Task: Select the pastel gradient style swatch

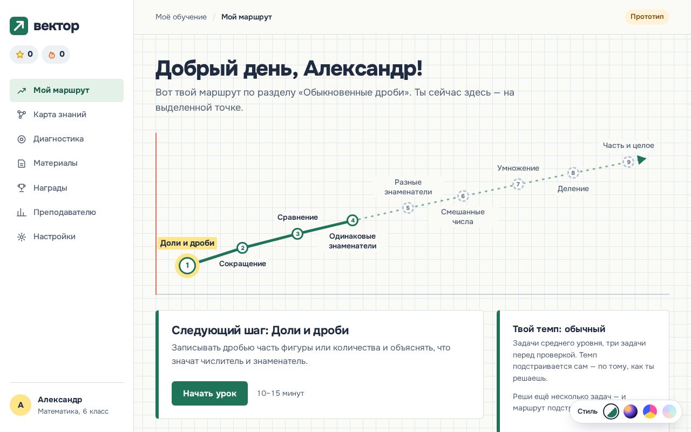Action: [669, 411]
